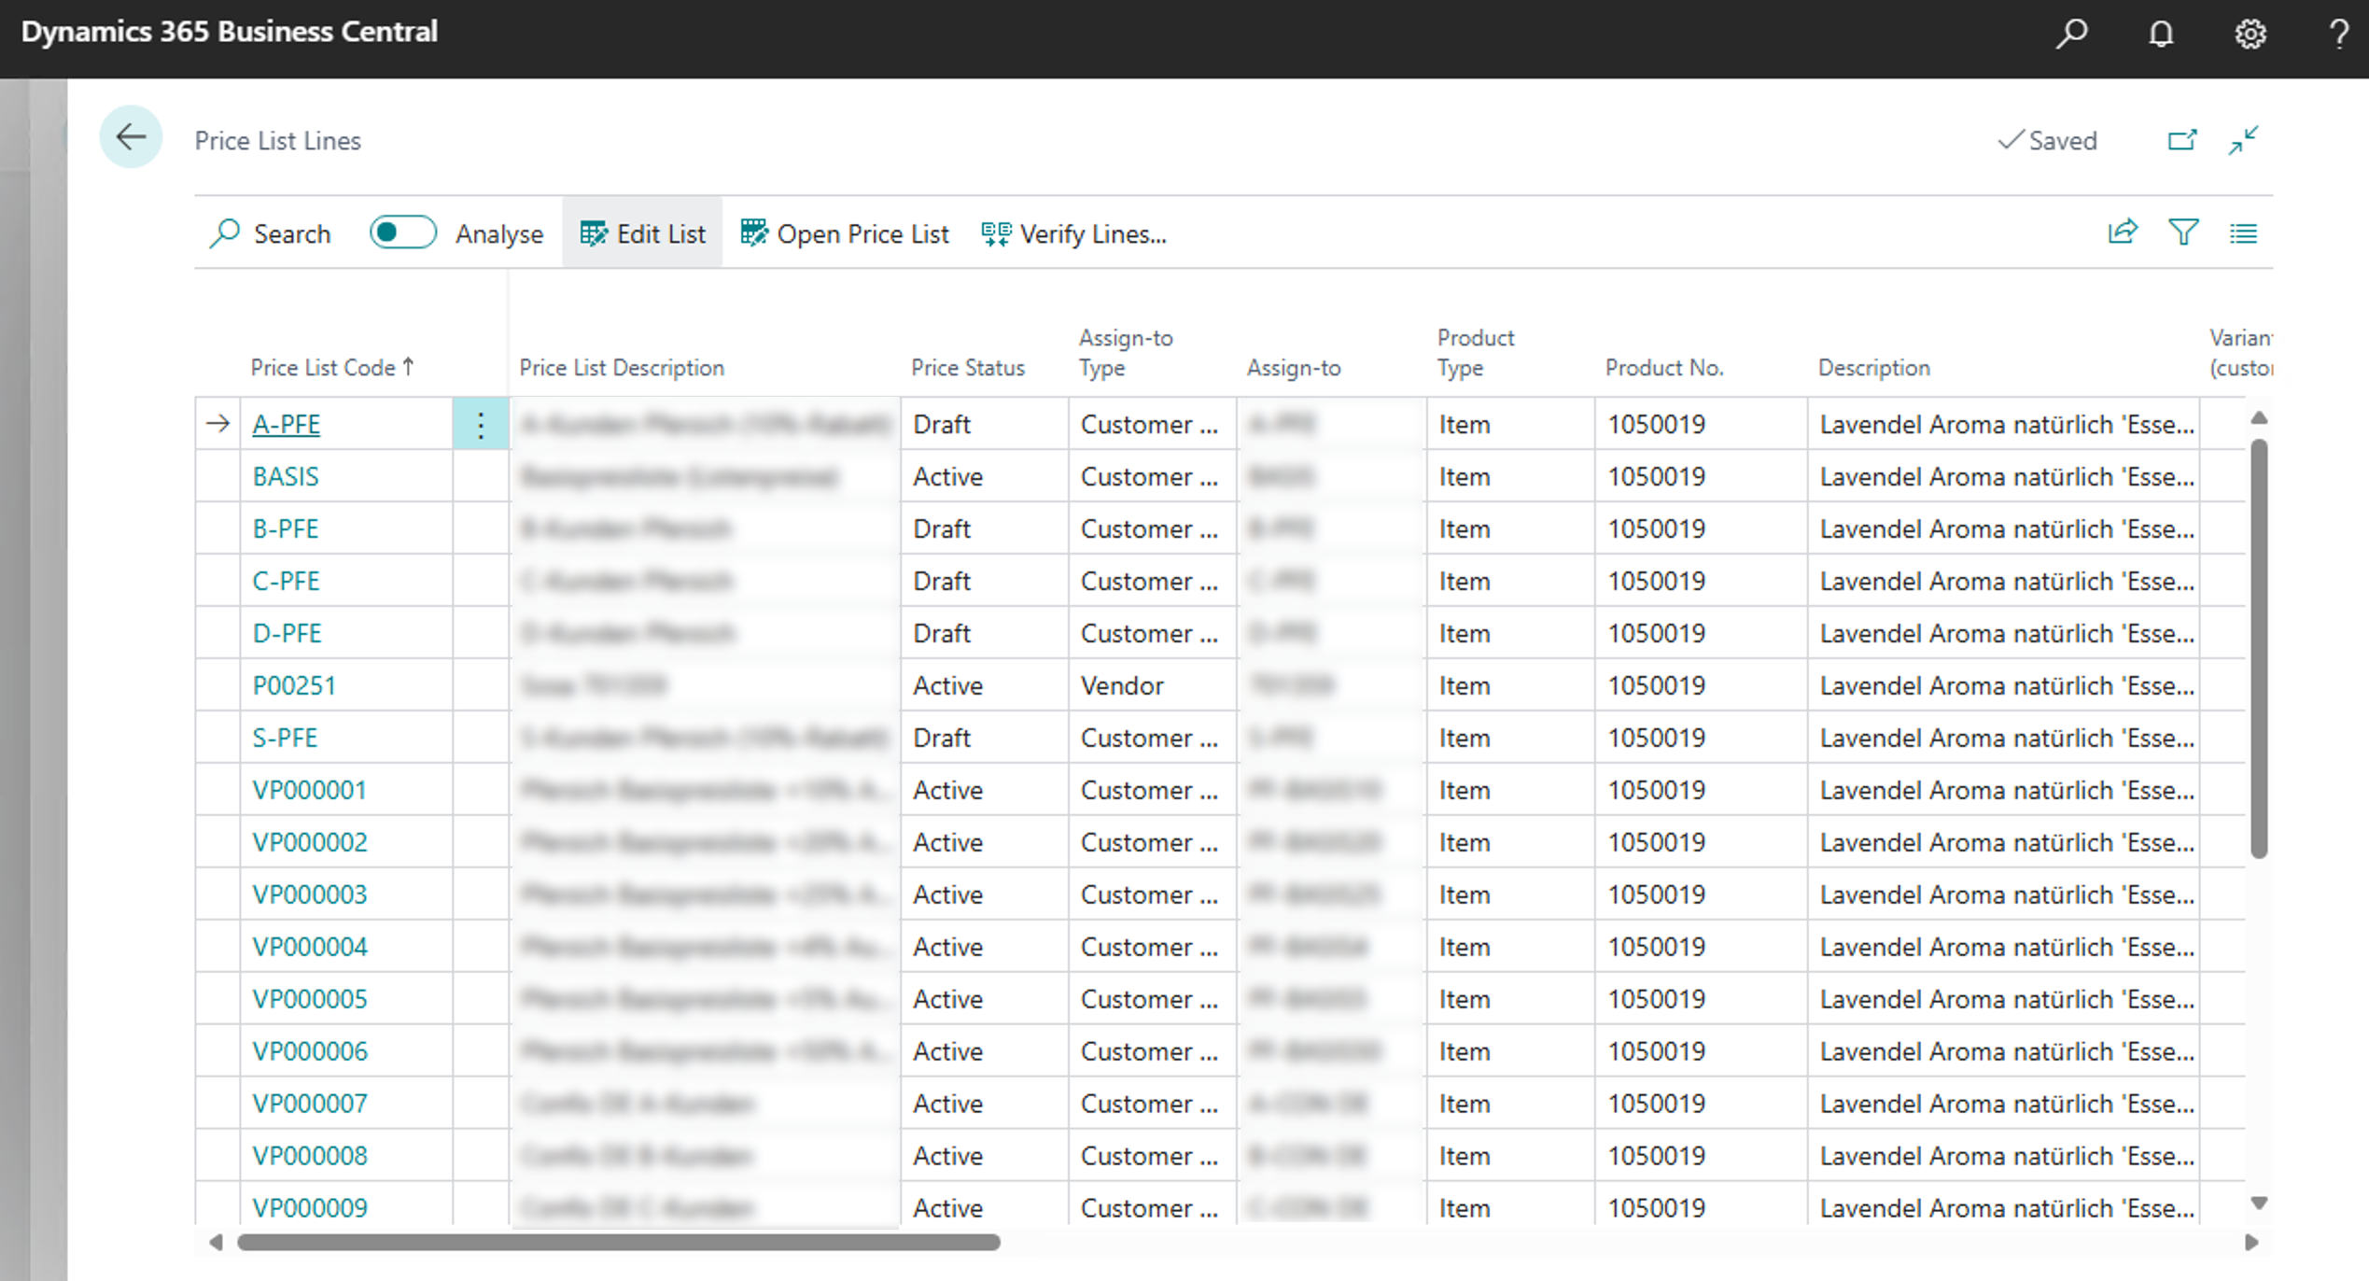Viewport: 2369px width, 1281px height.
Task: Open the global search magnifier icon
Action: 2071,34
